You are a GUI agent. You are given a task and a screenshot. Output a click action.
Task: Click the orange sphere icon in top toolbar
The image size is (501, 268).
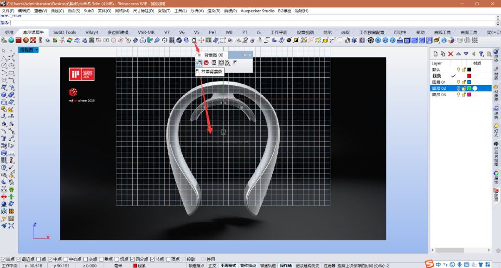[26, 40]
